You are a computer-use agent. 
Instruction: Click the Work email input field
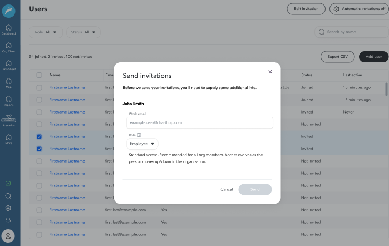200,122
